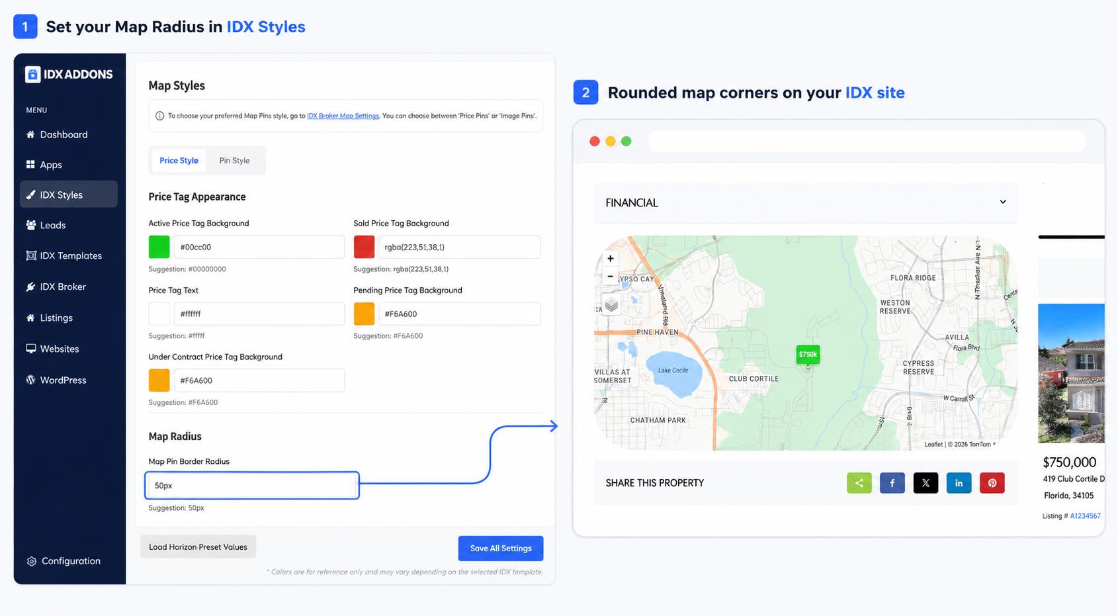
Task: Click the "Map Radius" section heading
Action: click(x=175, y=437)
